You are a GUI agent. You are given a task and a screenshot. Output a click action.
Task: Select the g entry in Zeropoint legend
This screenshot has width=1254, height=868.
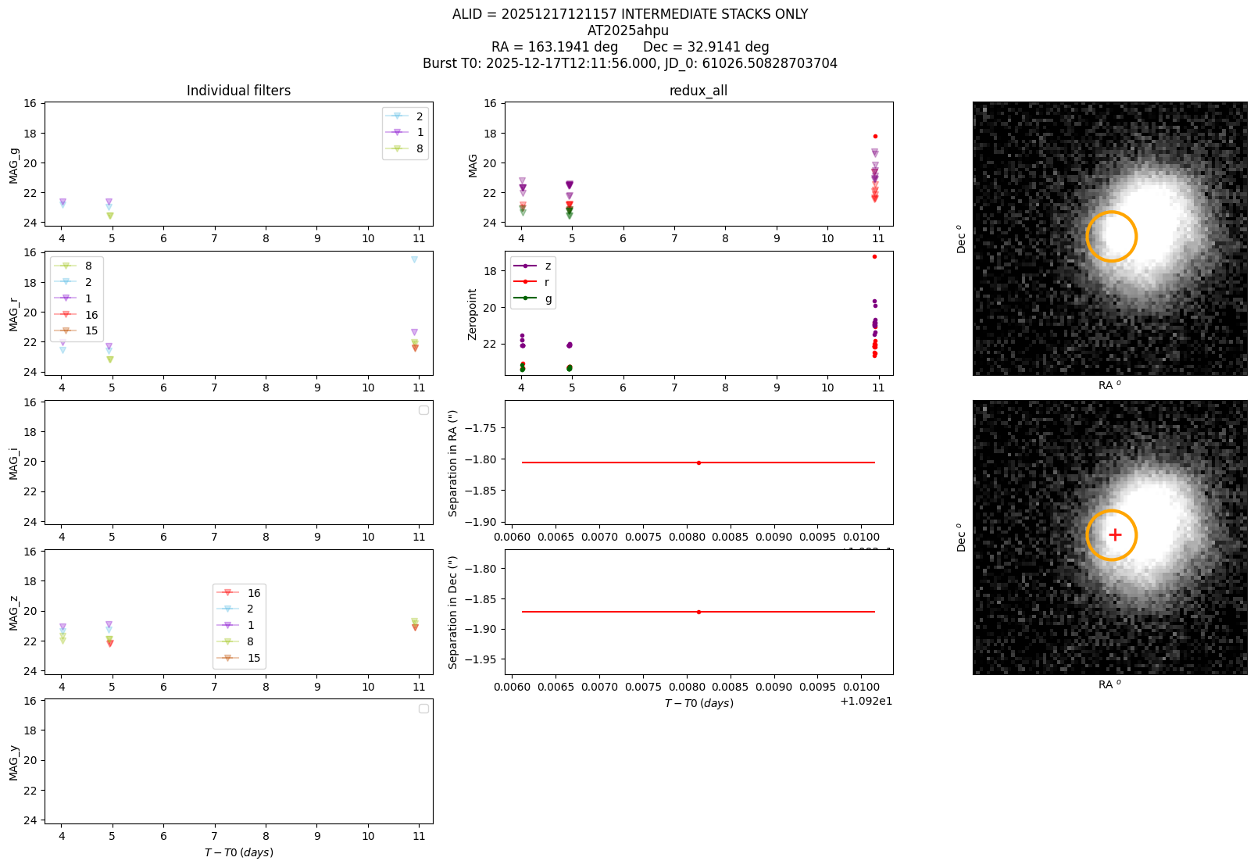coord(532,298)
